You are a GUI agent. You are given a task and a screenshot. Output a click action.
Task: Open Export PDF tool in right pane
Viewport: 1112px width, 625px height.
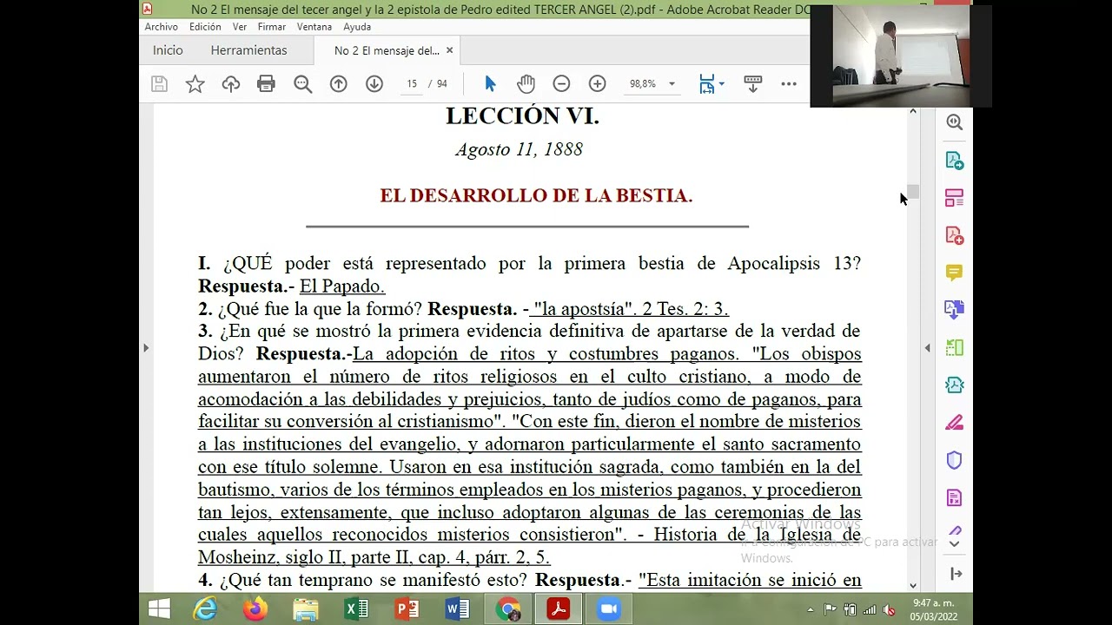click(955, 161)
